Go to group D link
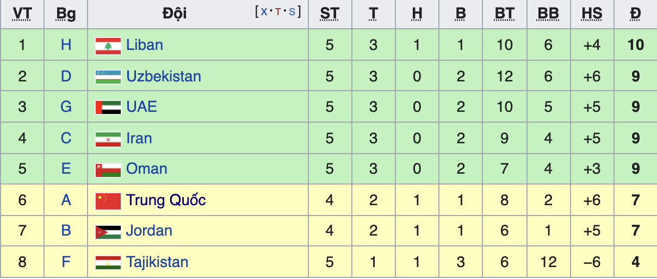This screenshot has width=657, height=279. [x=66, y=76]
